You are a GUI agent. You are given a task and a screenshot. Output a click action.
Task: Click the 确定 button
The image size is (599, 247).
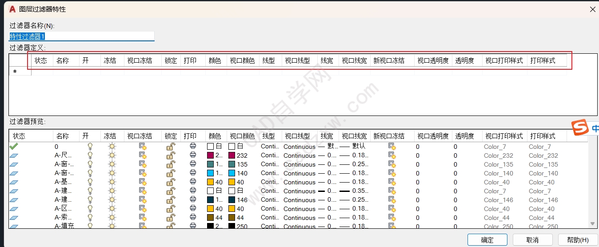(487, 240)
